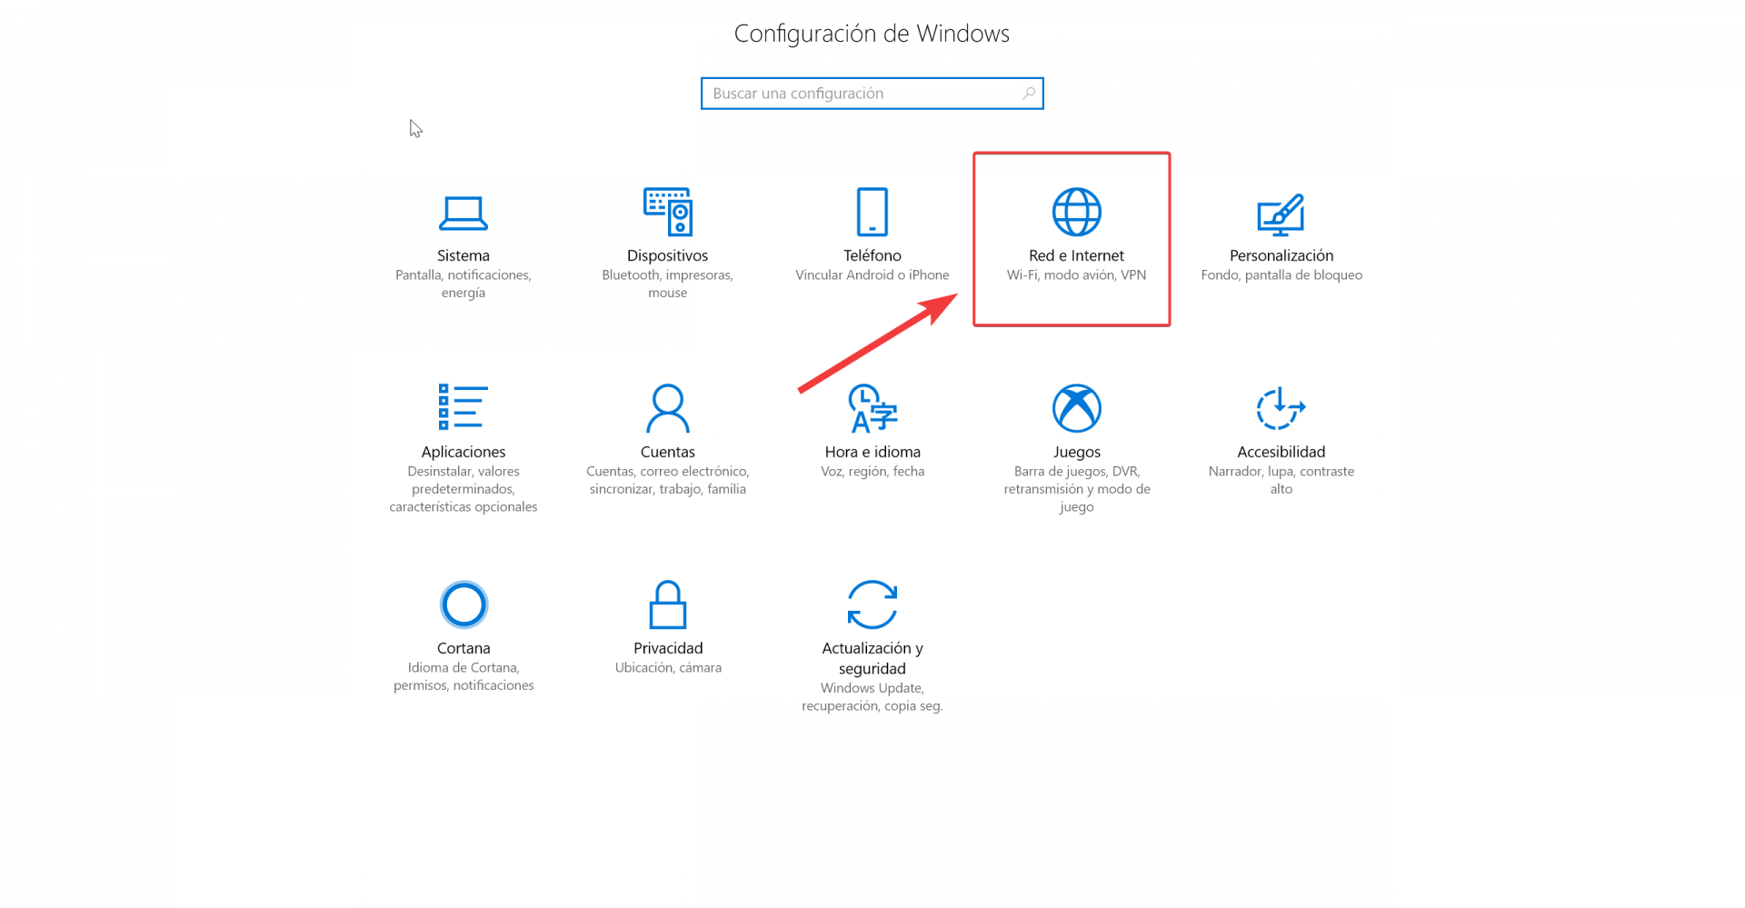Click 'Vincular Android o iPhone' description
Screen dimensions: 1745x908
[872, 274]
